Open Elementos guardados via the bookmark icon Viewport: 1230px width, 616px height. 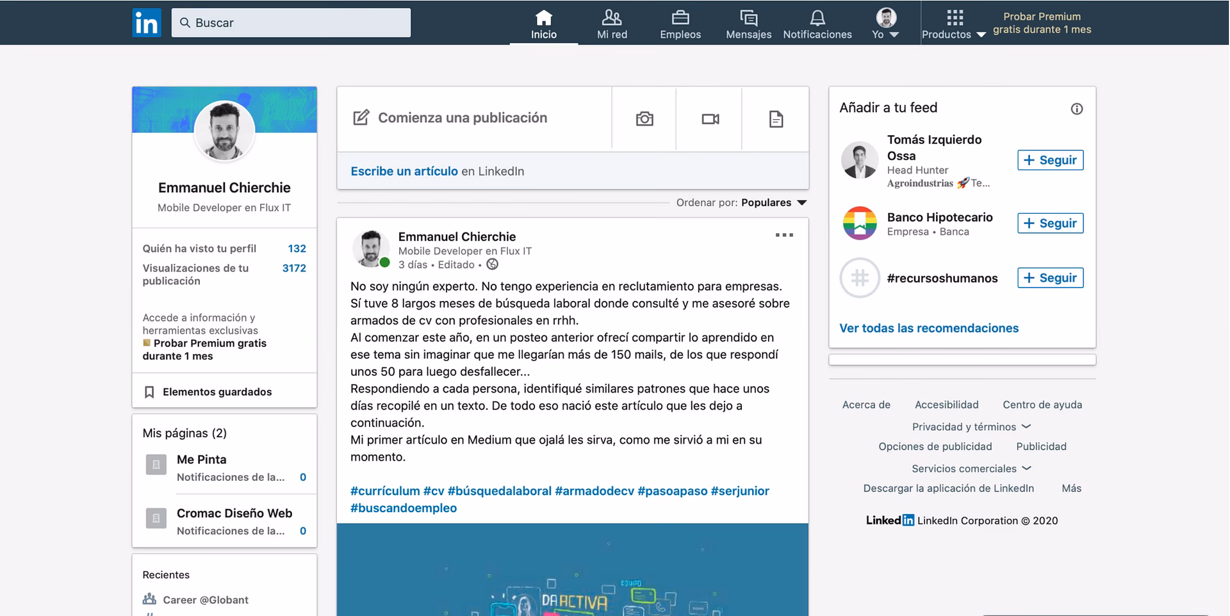tap(149, 391)
